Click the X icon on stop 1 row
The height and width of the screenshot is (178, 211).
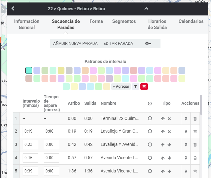(x=169, y=119)
